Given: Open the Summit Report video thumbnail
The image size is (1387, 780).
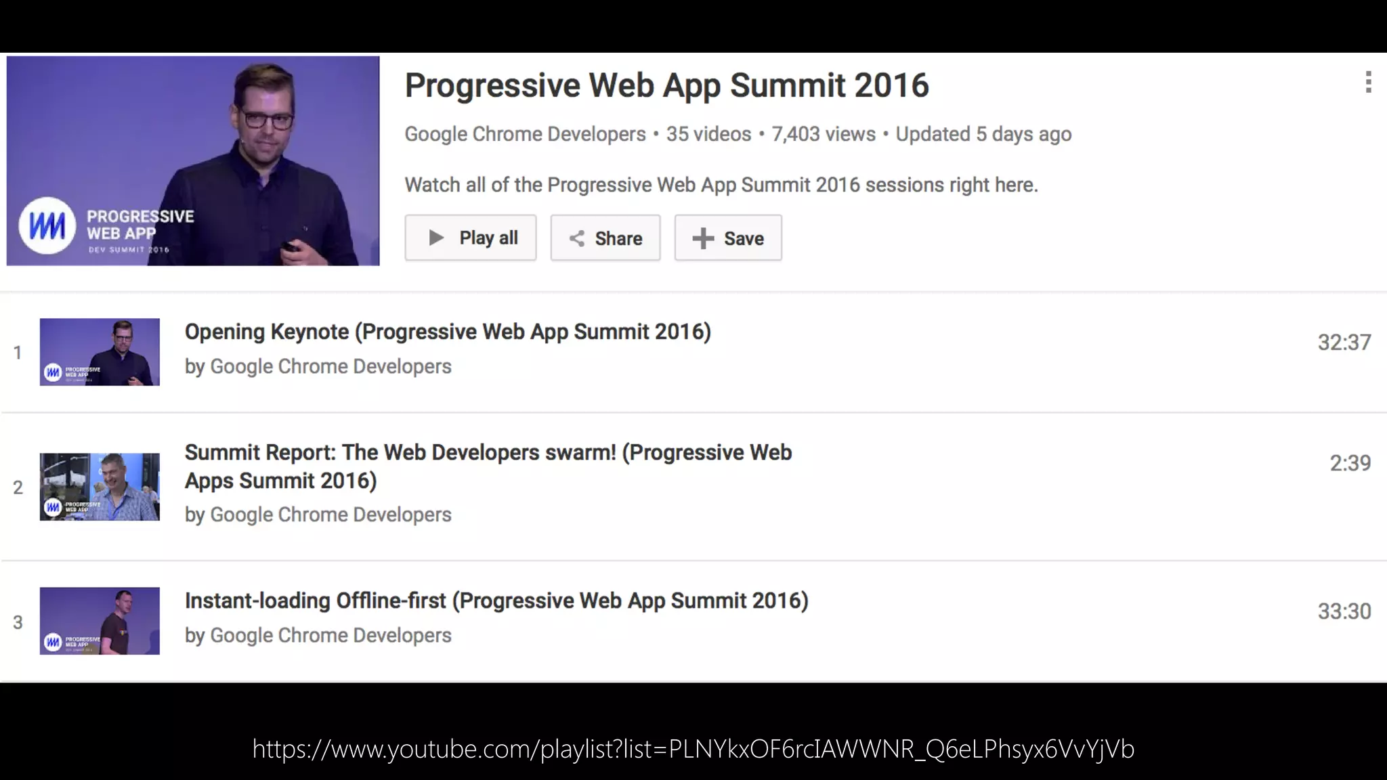Looking at the screenshot, I should pyautogui.click(x=100, y=487).
